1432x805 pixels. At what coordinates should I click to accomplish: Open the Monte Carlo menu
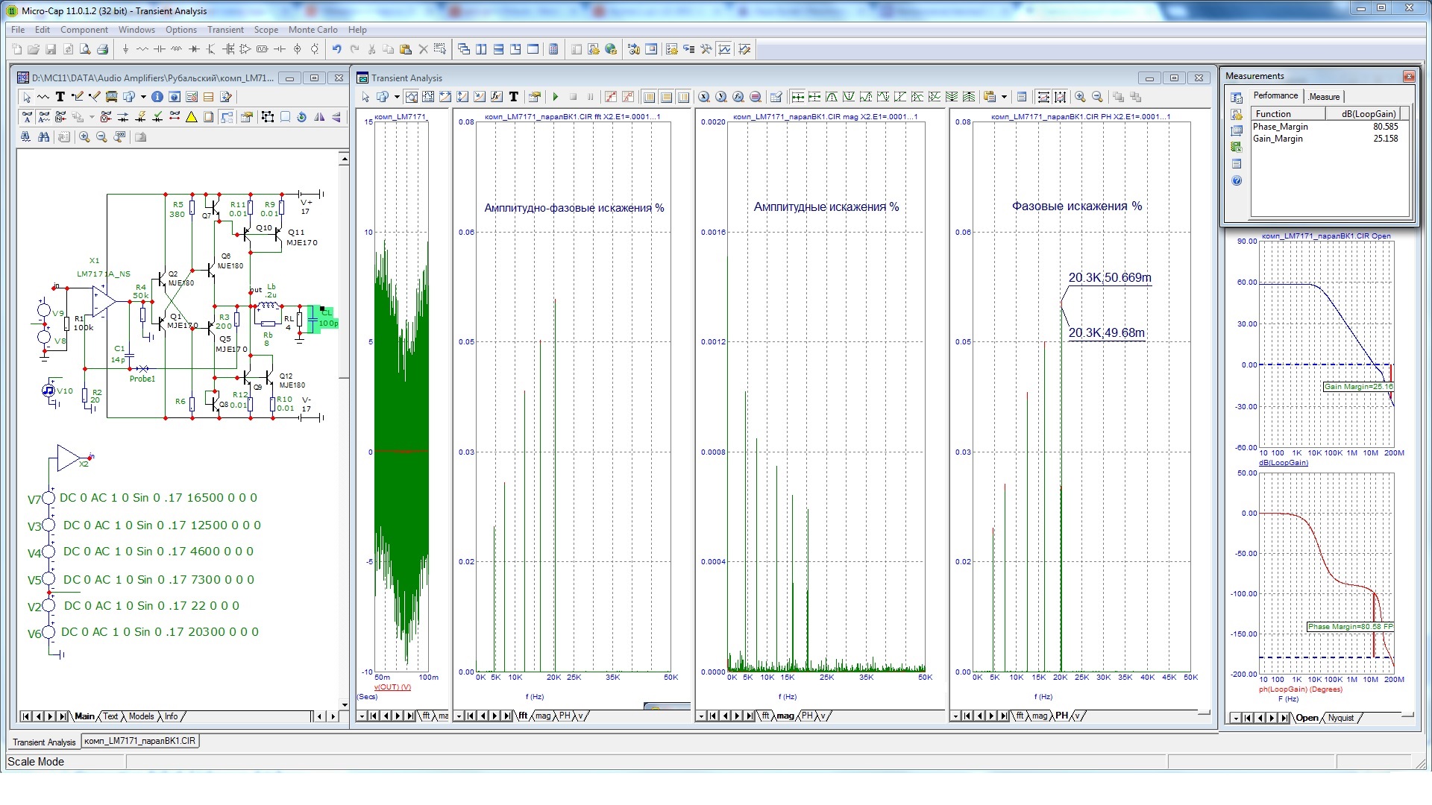coord(313,30)
